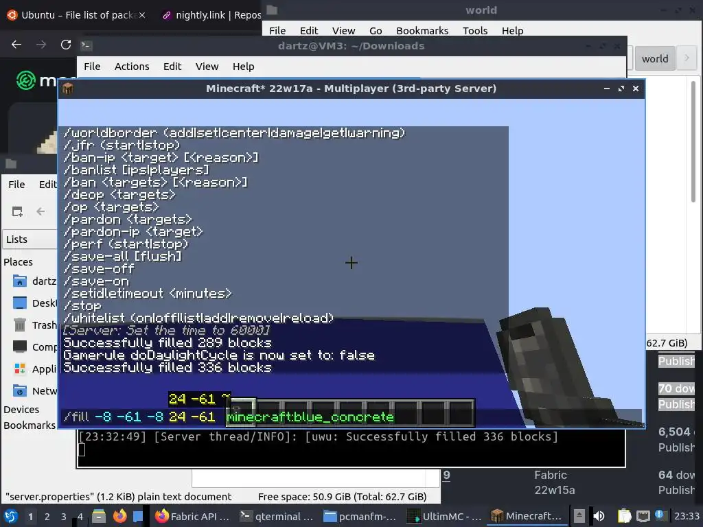This screenshot has height=527, width=703.
Task: Launch Firefox from taskbar quicklaunch
Action: tap(119, 516)
